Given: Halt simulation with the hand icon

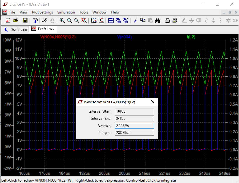Looking at the screenshot, I should [x=52, y=20].
